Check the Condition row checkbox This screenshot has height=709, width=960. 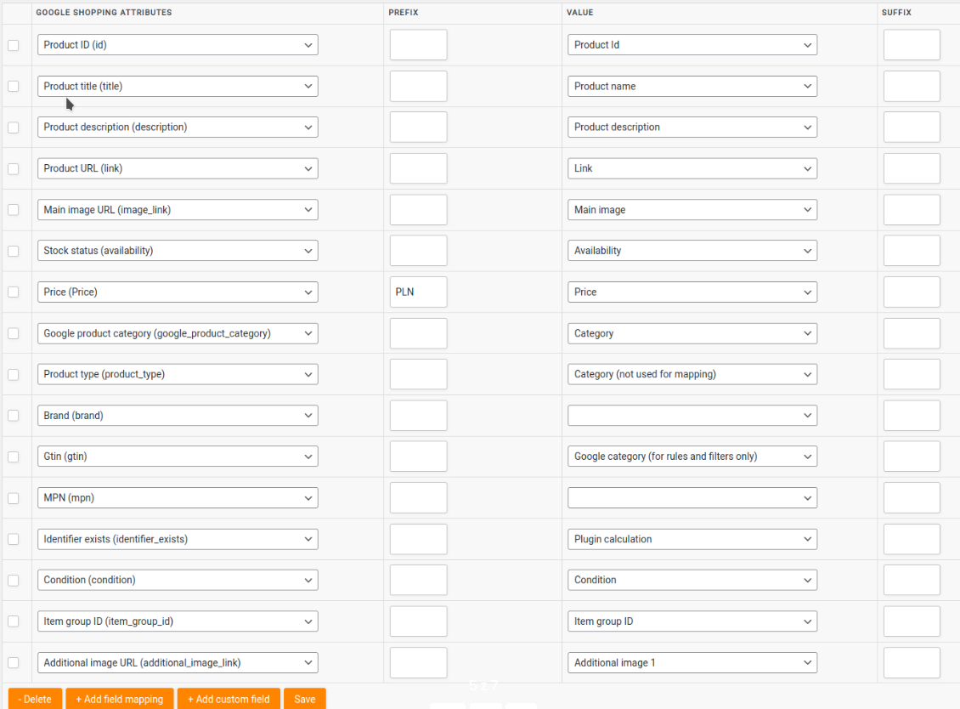tap(13, 581)
